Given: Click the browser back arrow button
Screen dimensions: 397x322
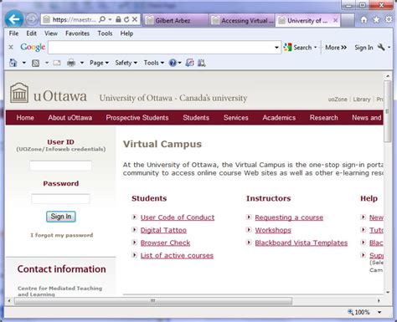Looking at the screenshot, I should point(14,19).
